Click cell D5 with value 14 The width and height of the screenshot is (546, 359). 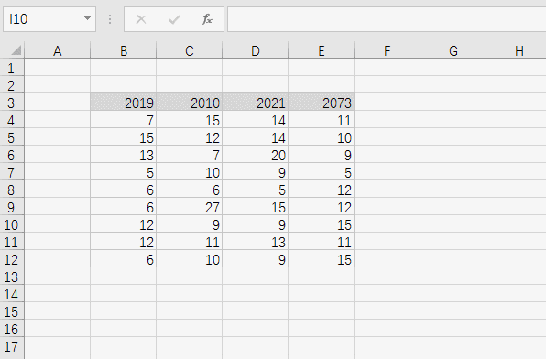pyautogui.click(x=256, y=137)
